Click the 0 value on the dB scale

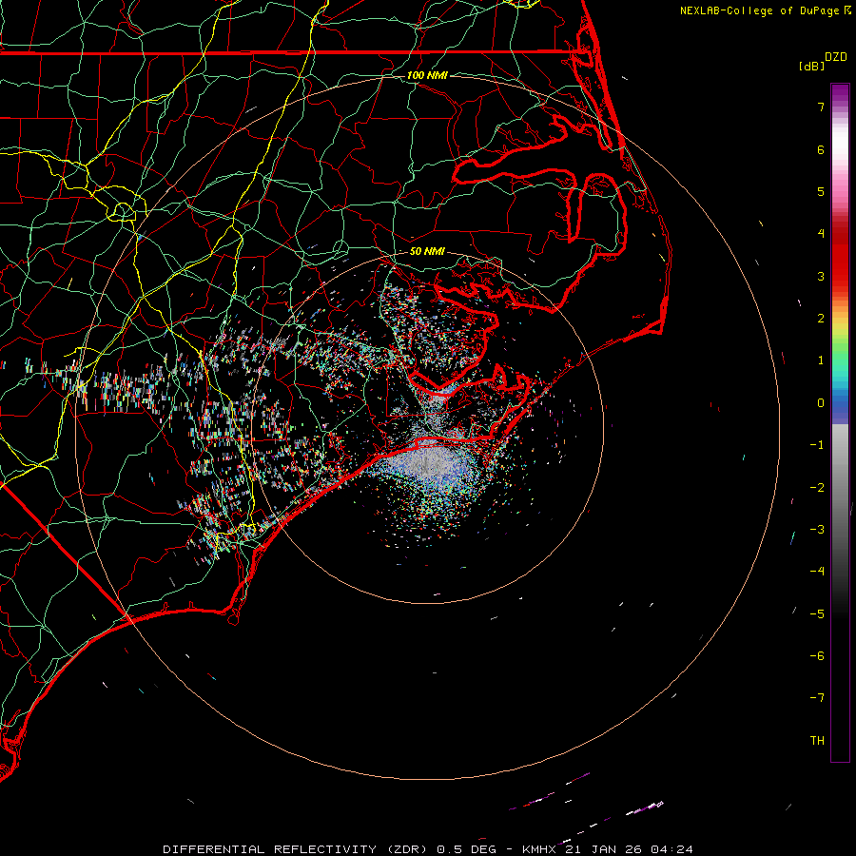coord(820,403)
